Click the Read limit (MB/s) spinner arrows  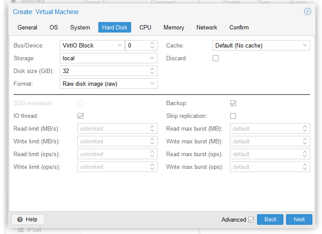pos(152,129)
